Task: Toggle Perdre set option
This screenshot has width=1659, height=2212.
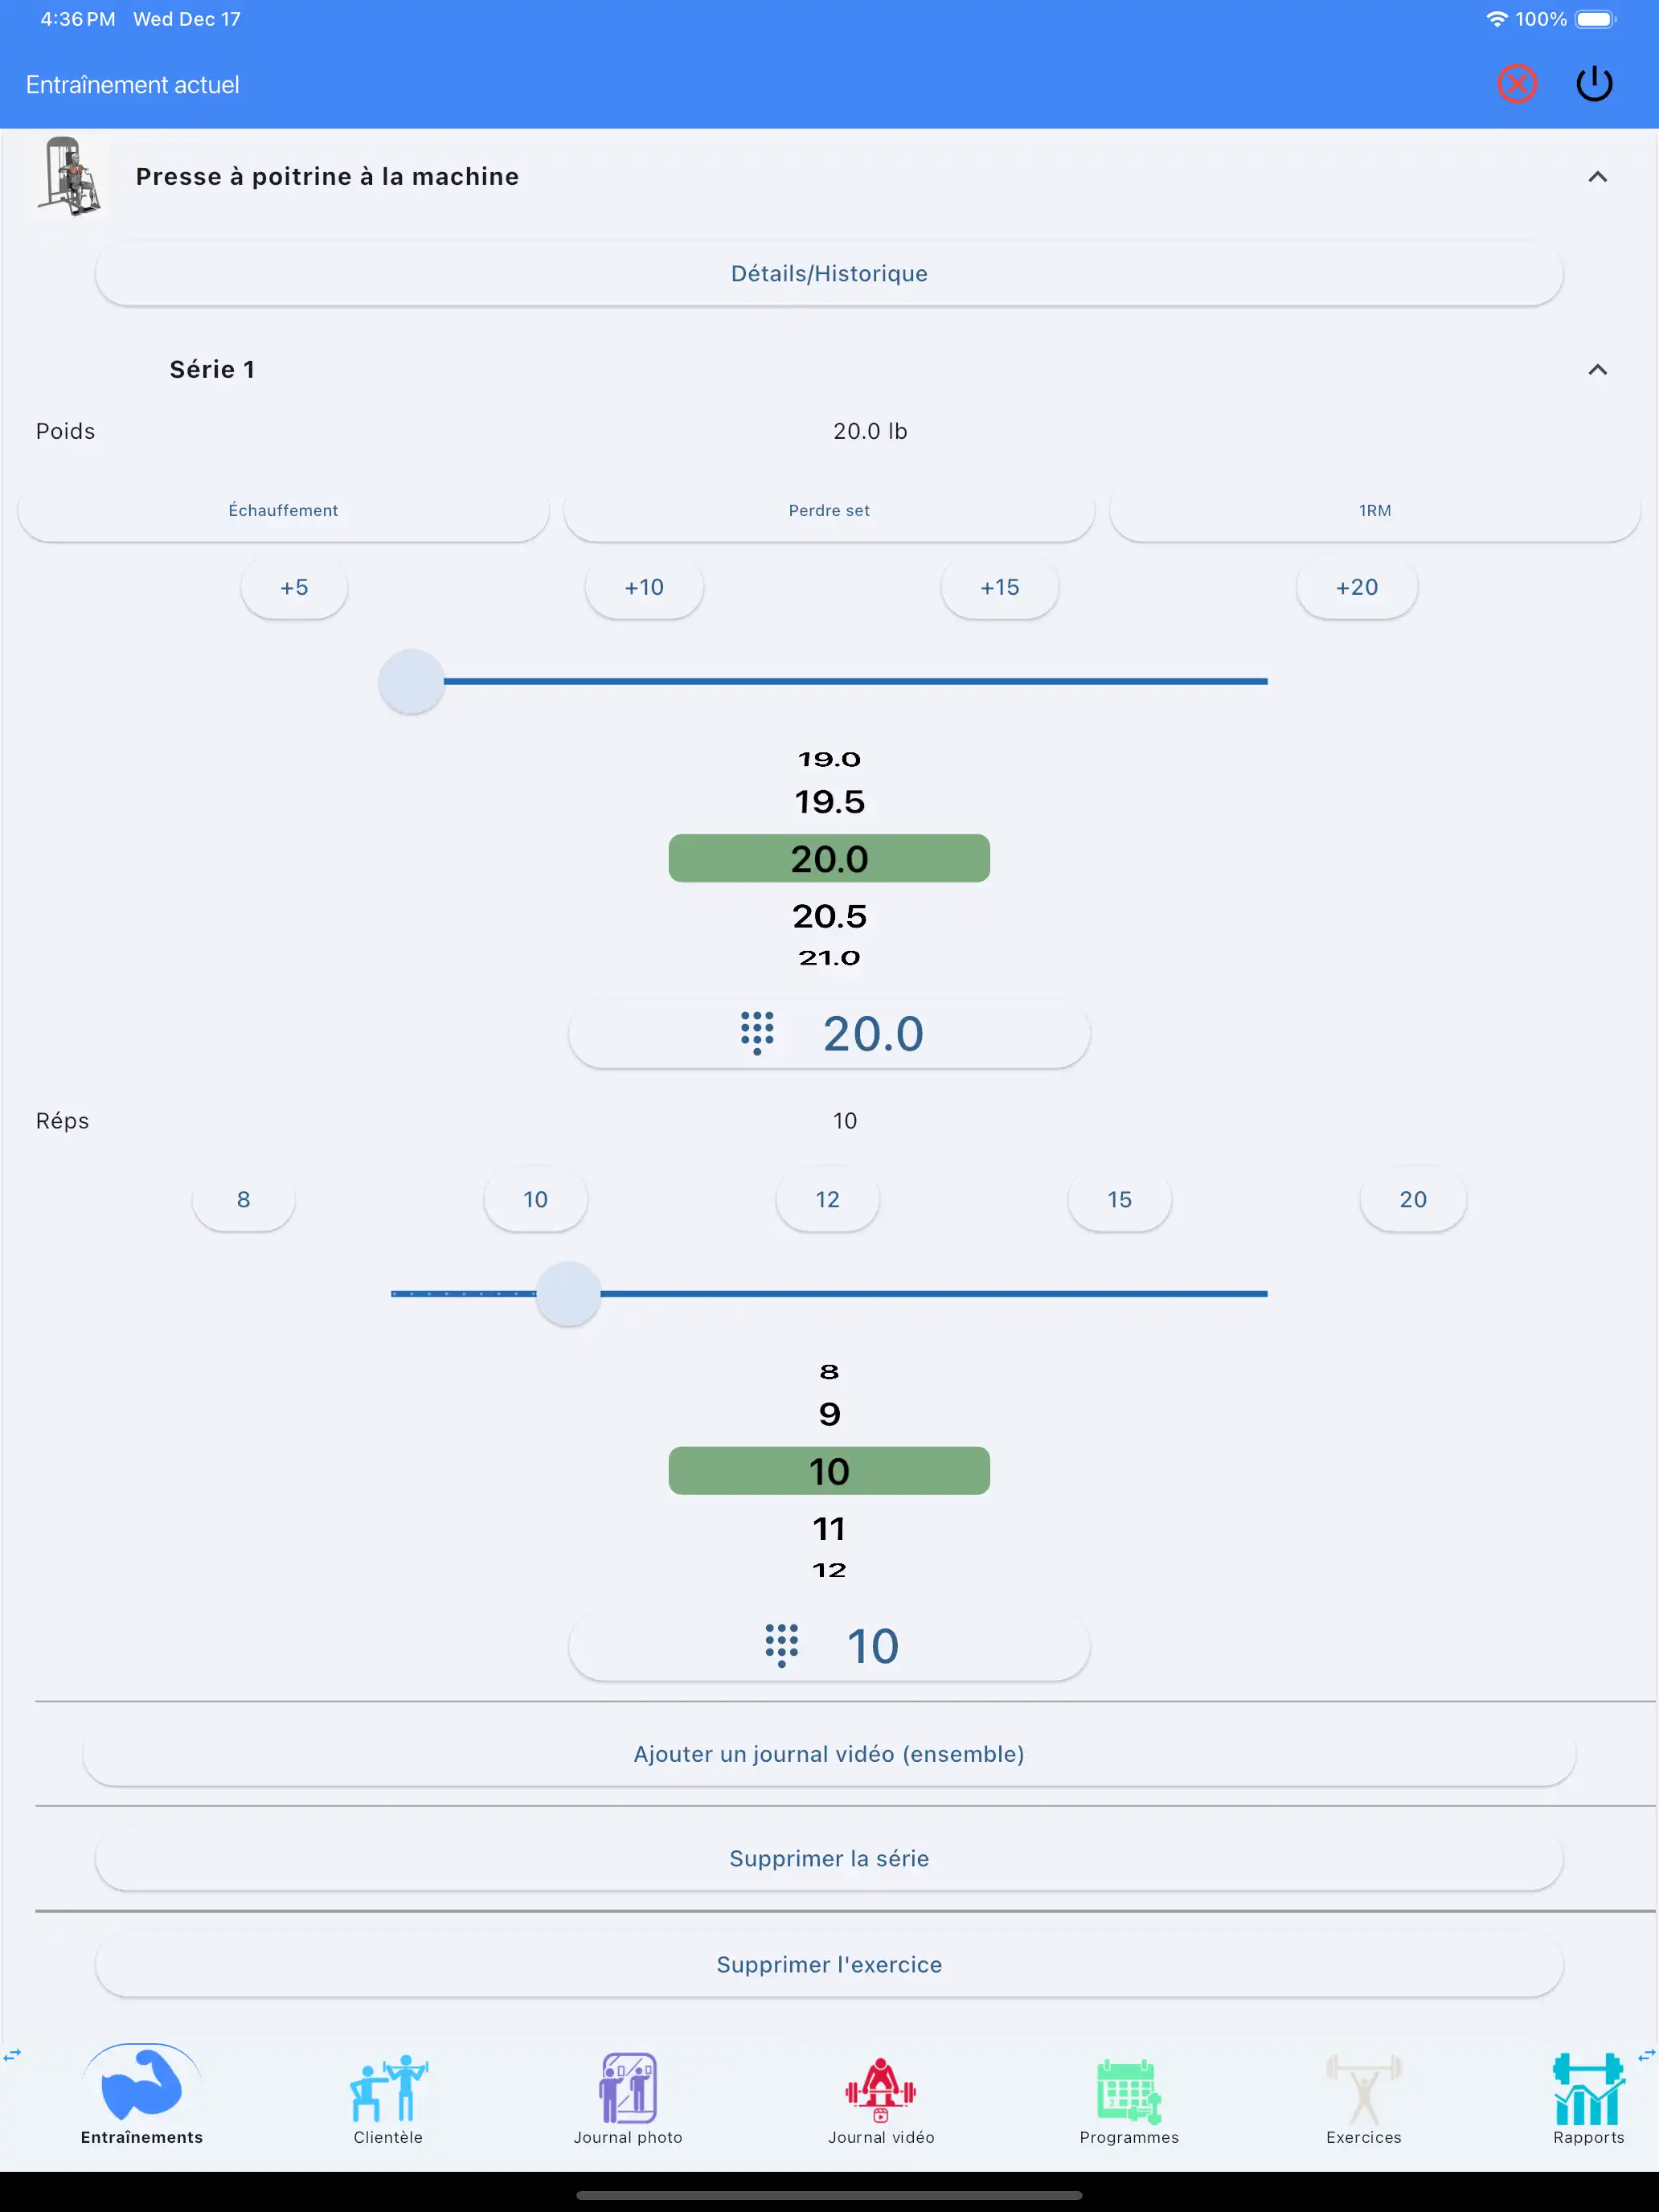Action: [x=829, y=511]
